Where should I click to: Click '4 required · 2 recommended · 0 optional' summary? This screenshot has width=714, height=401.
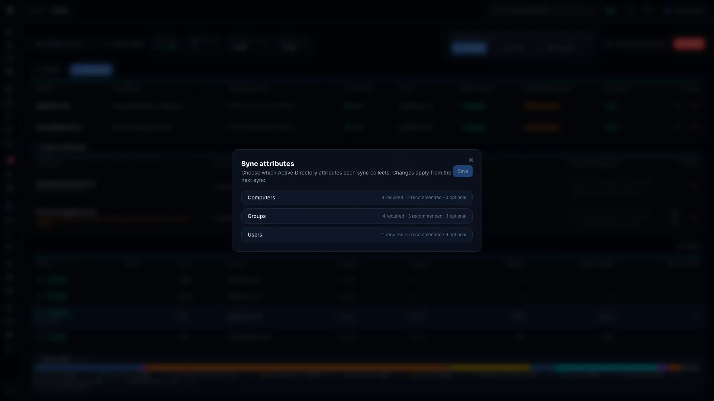tap(424, 198)
